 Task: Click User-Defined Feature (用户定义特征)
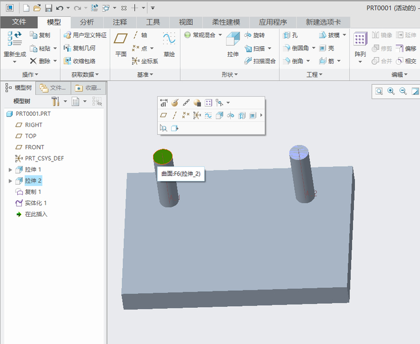85,35
